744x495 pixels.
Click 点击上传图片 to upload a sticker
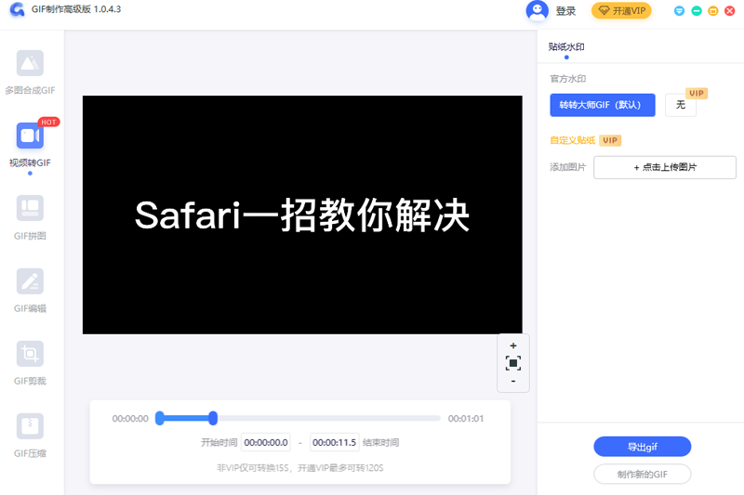tap(665, 167)
